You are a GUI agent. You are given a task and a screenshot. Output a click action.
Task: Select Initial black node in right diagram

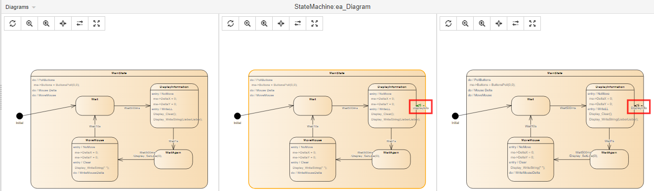(x=455, y=116)
